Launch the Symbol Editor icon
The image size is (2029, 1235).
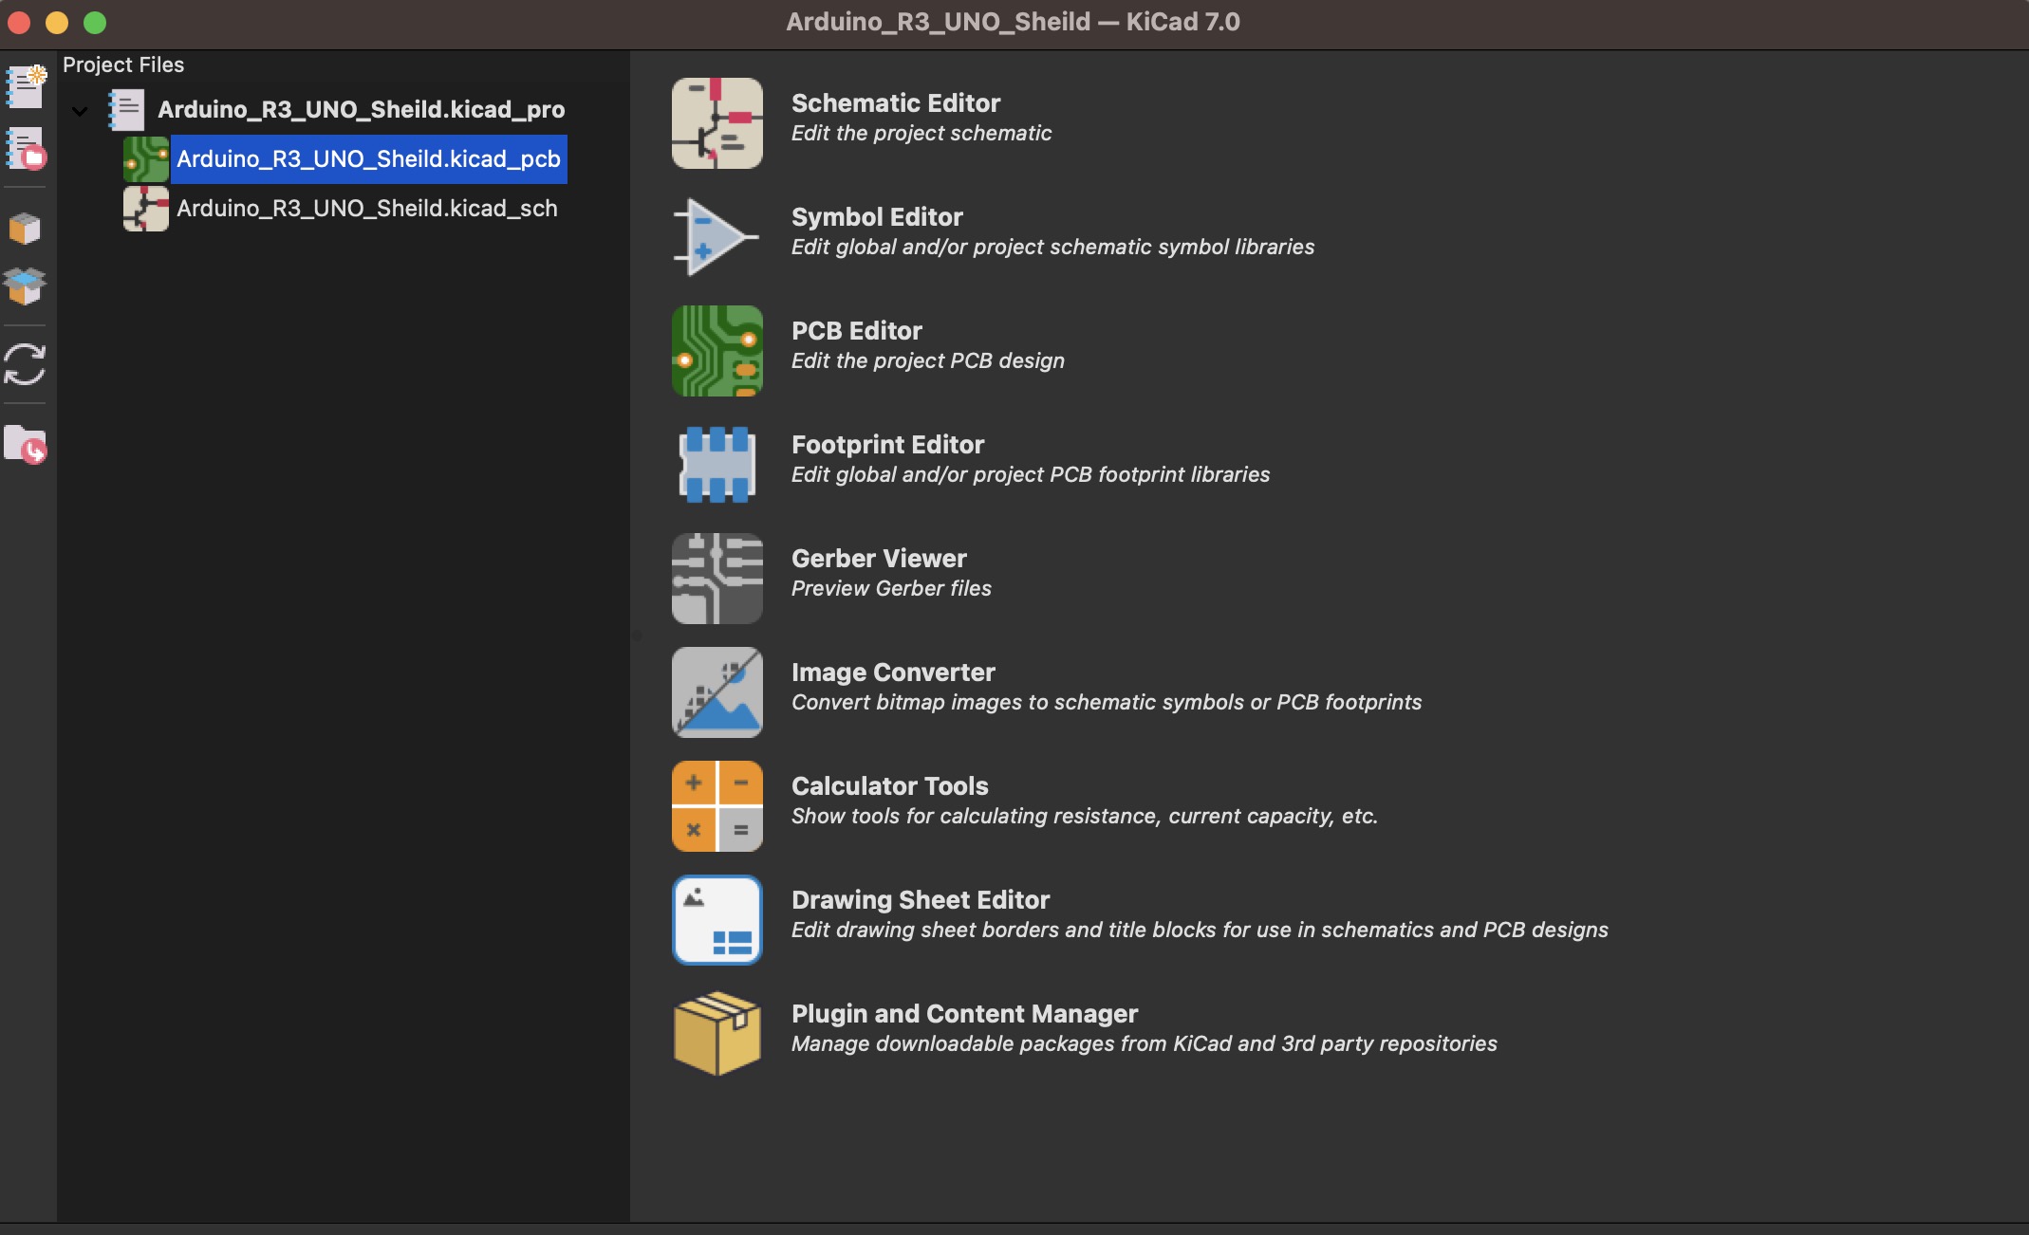[x=717, y=237]
